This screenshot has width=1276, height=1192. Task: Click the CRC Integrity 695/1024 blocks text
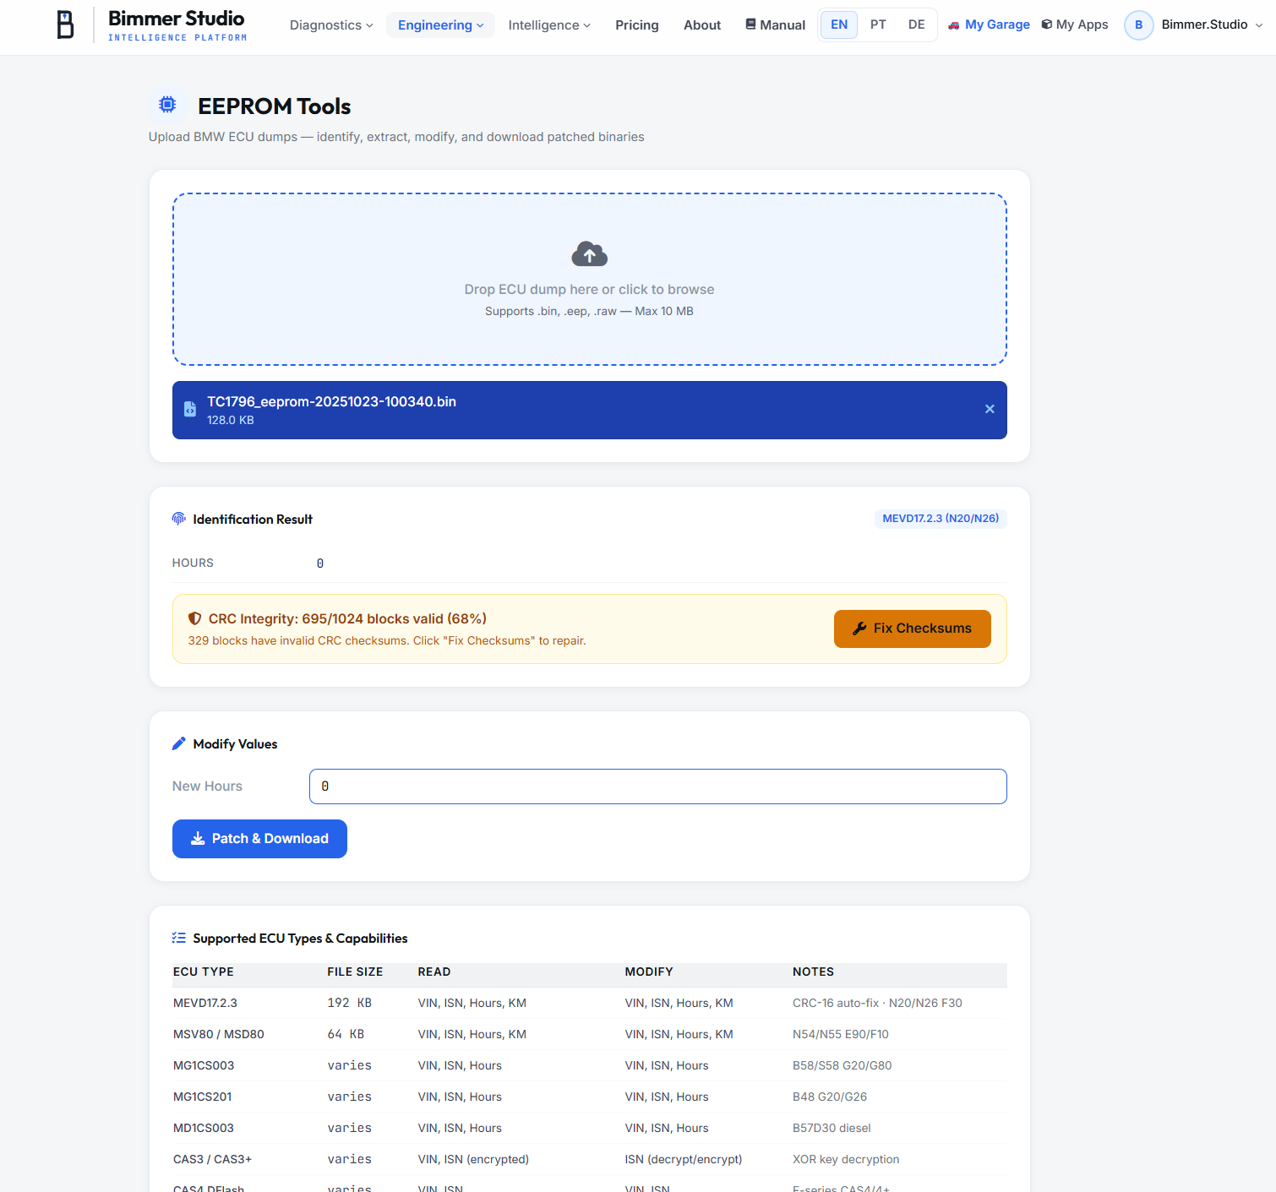347,618
